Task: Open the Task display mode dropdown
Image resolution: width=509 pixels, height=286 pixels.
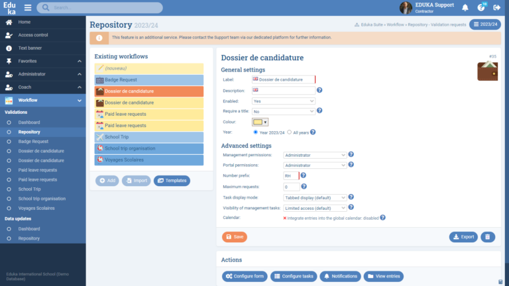Action: pyautogui.click(x=315, y=197)
